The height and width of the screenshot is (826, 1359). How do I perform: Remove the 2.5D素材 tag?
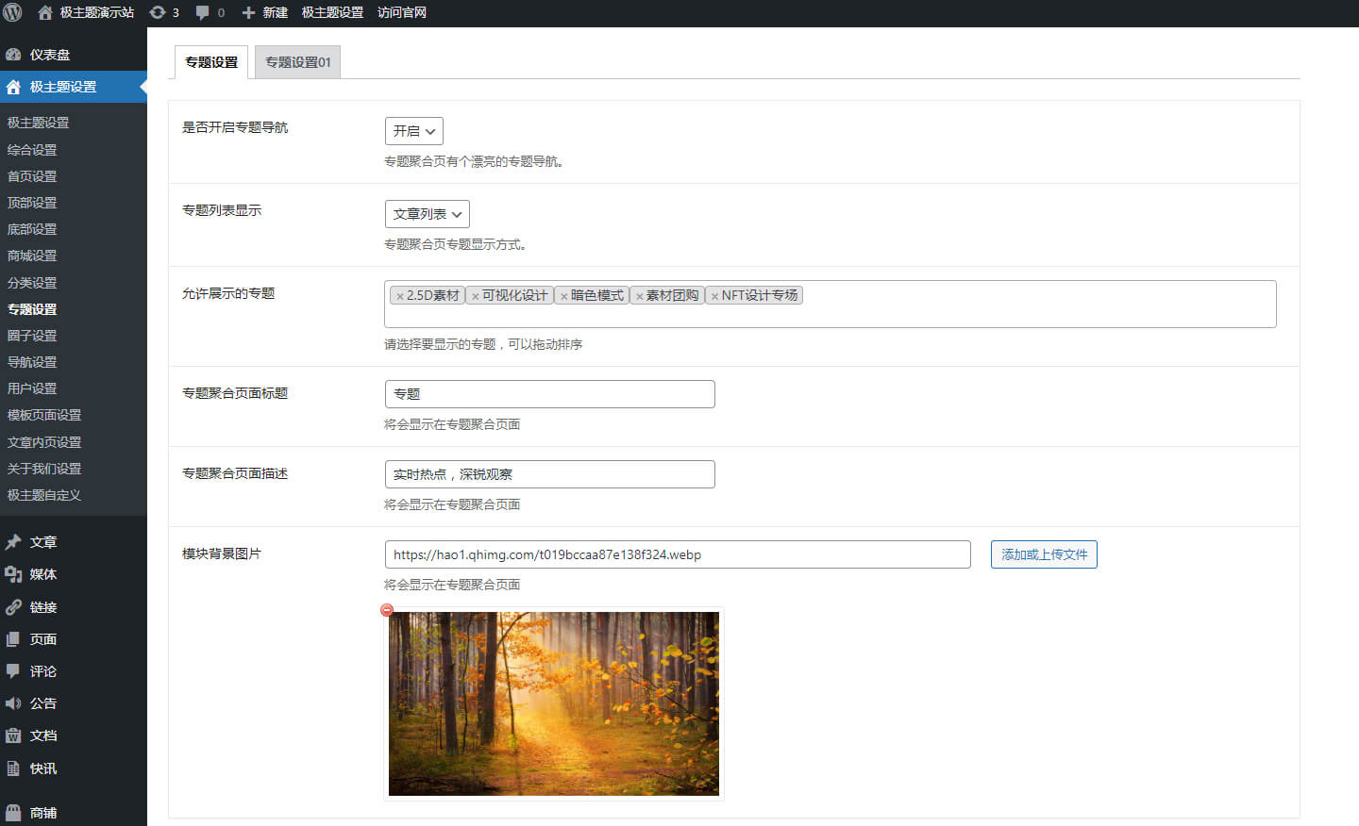(400, 296)
